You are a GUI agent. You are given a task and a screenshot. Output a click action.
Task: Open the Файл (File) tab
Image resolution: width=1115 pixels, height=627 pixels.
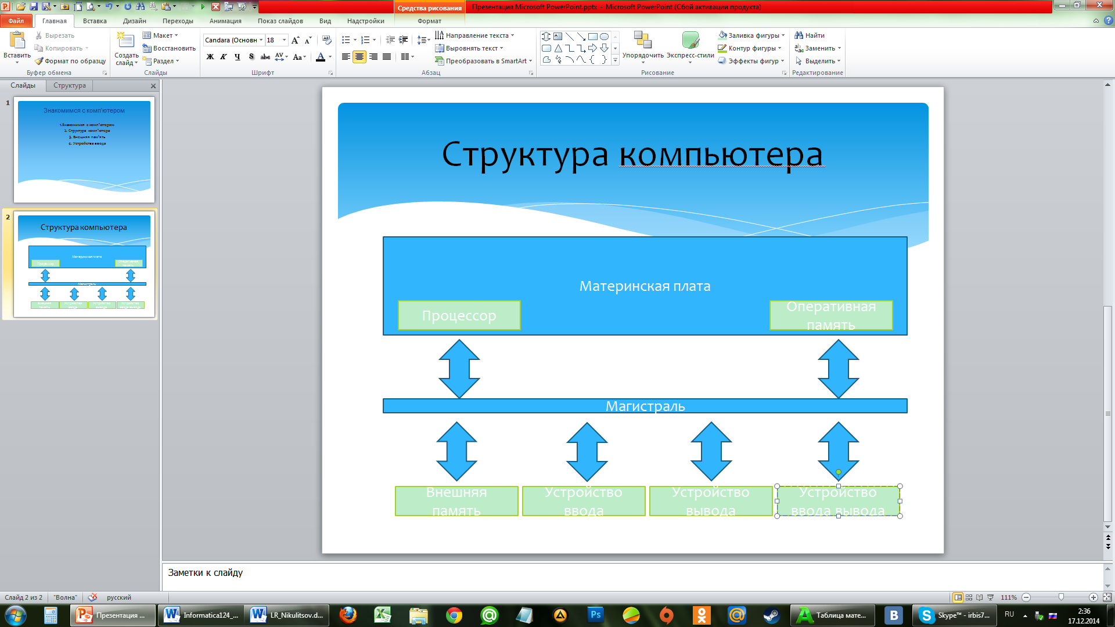pyautogui.click(x=16, y=21)
